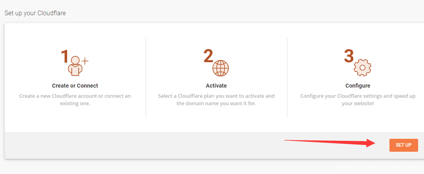Viewport: 424px width, 174px height.
Task: Click the 'Configure your Cloudflare settings' description
Action: (358, 100)
